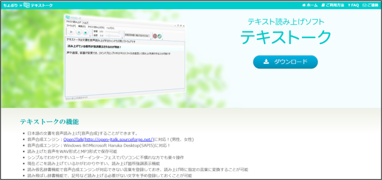
Task: Select the ヘルプ tab in the app preview
Action: [85, 23]
